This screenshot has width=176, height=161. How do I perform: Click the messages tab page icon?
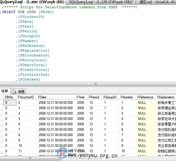point(14,91)
